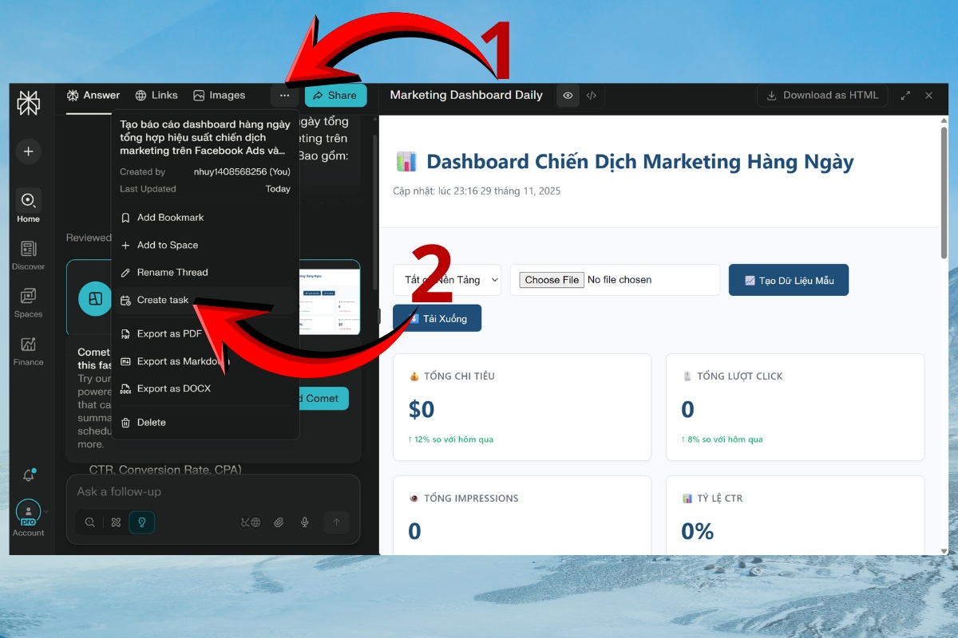
Task: Click the 12% so với hôm qua text
Action: pos(451,439)
